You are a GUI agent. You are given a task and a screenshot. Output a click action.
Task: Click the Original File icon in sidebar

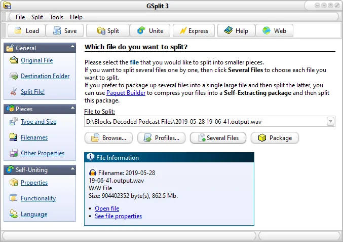14,60
